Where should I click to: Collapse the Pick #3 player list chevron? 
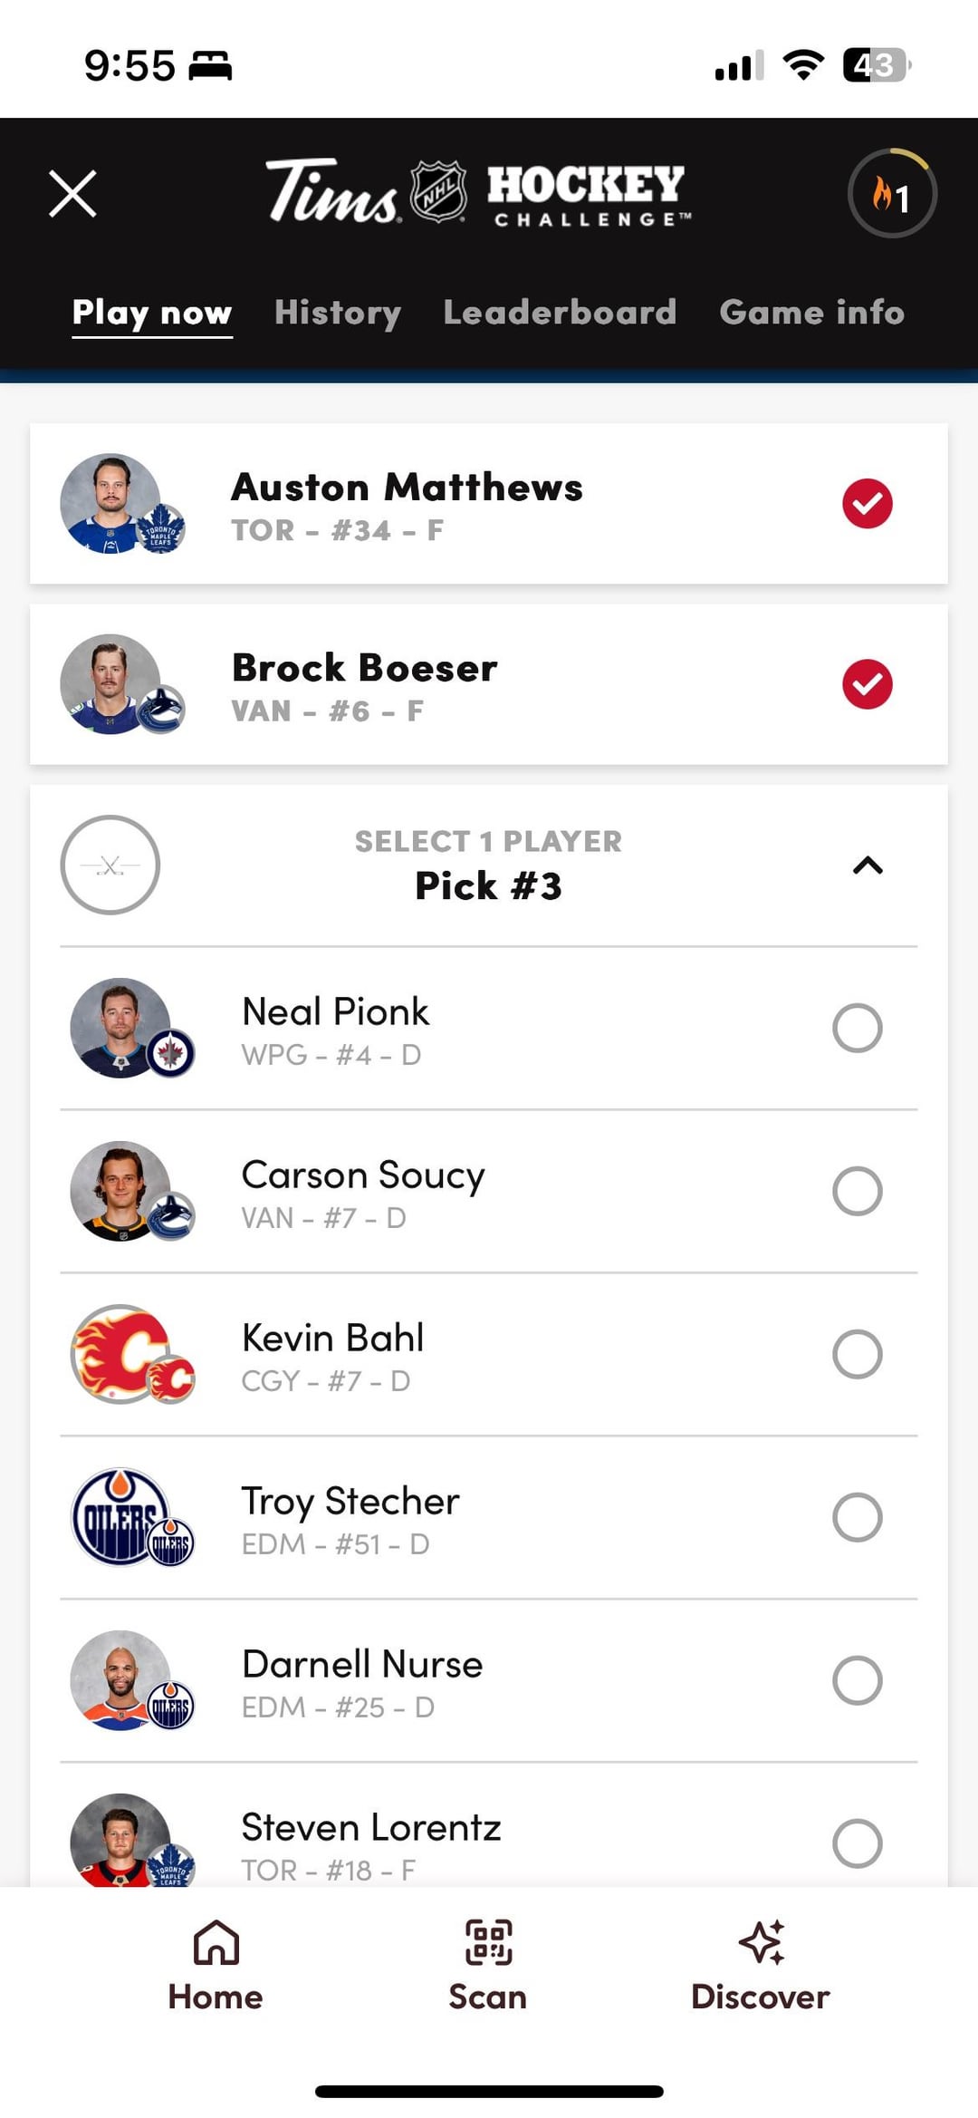[x=868, y=866]
